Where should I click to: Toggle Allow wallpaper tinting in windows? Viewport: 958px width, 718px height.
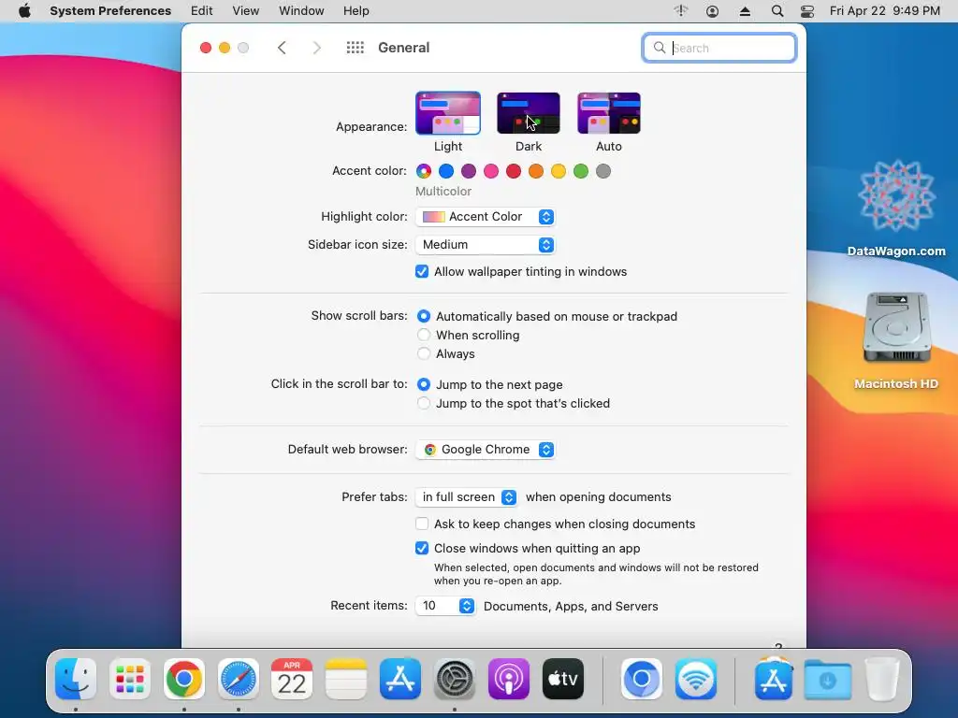point(422,272)
